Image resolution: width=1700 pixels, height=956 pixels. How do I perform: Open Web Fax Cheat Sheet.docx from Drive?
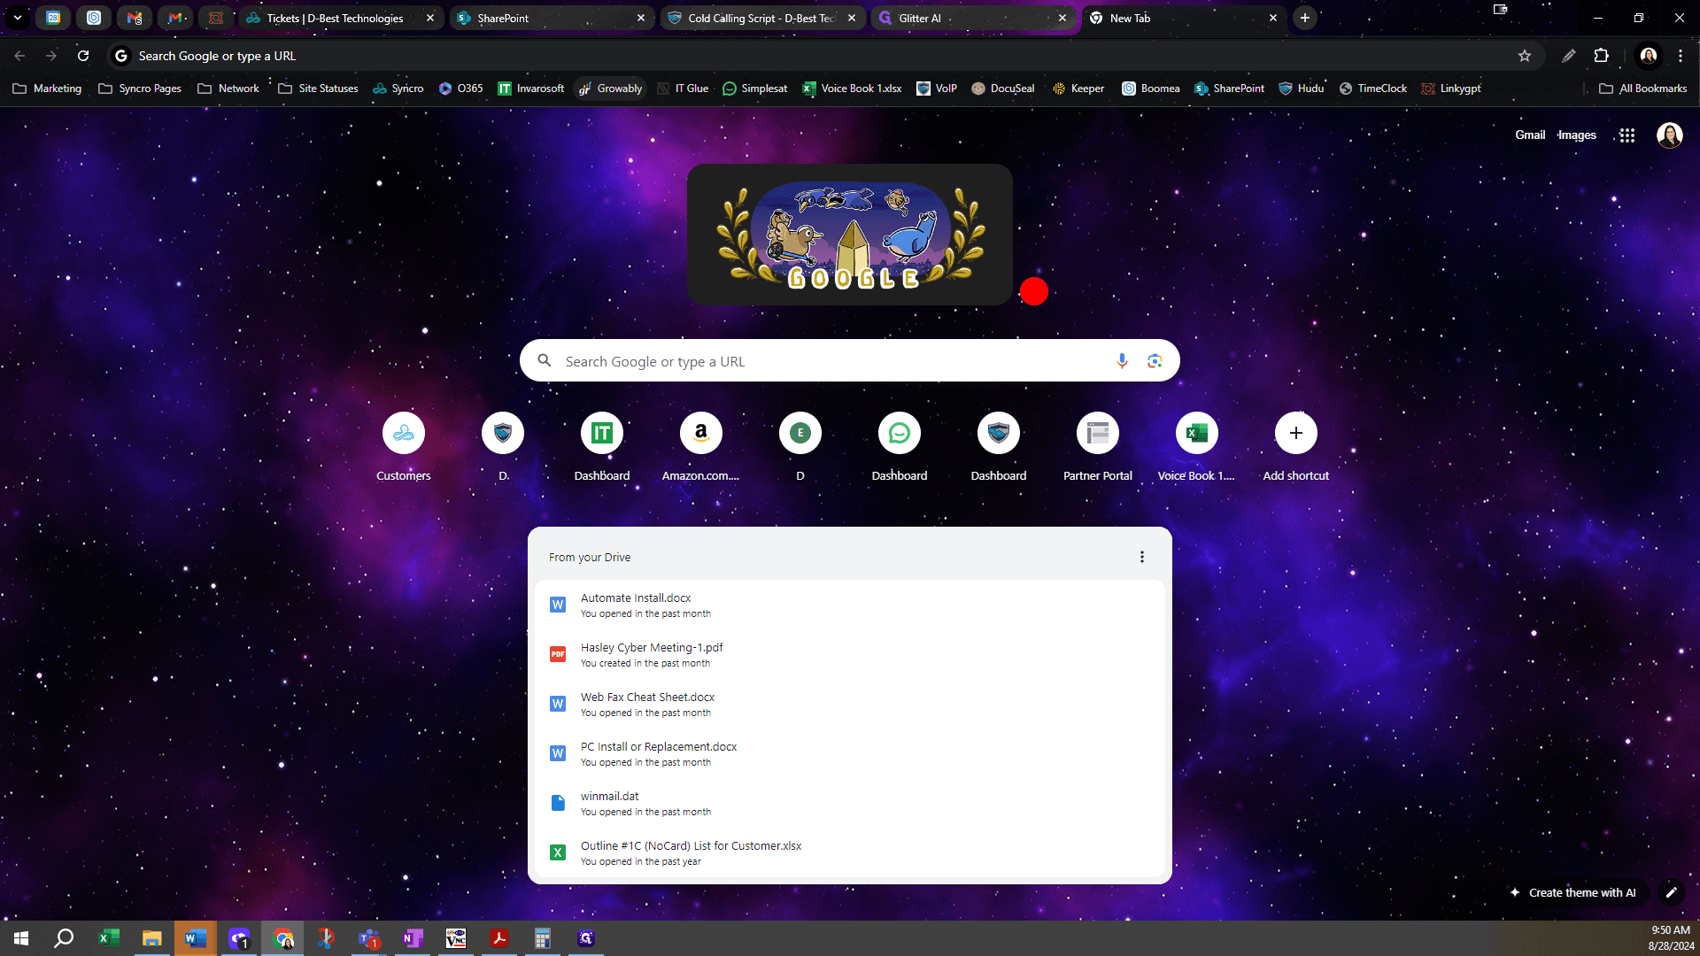(x=850, y=705)
